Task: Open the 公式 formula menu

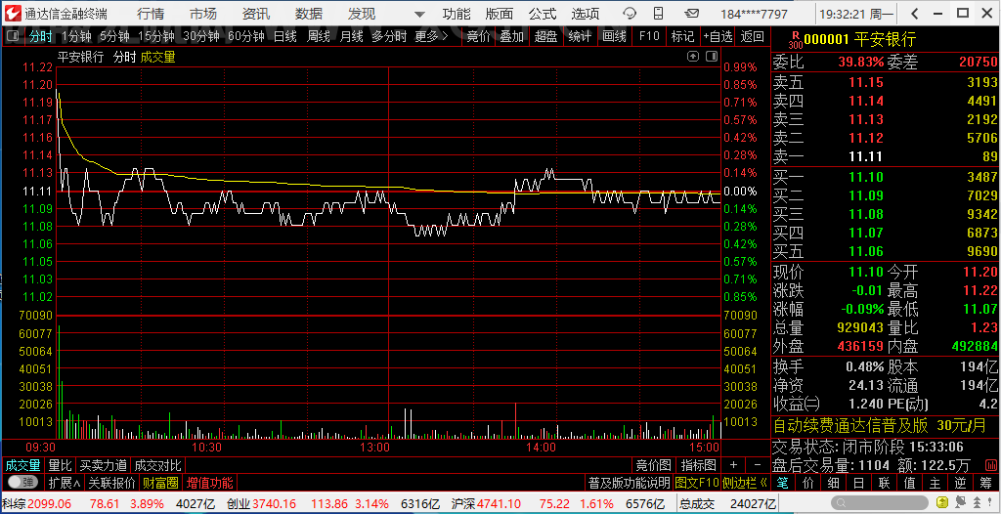Action: (x=543, y=14)
